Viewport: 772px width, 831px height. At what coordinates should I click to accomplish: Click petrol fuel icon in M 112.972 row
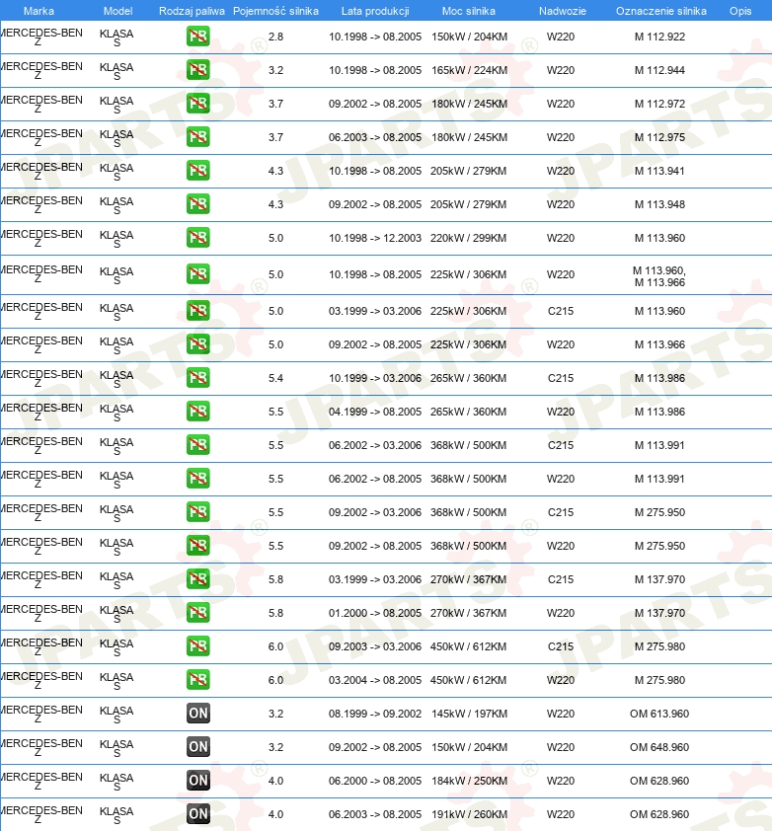pyautogui.click(x=197, y=104)
